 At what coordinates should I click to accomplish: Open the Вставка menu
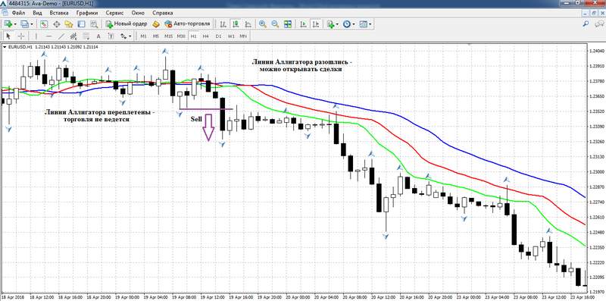[59, 13]
